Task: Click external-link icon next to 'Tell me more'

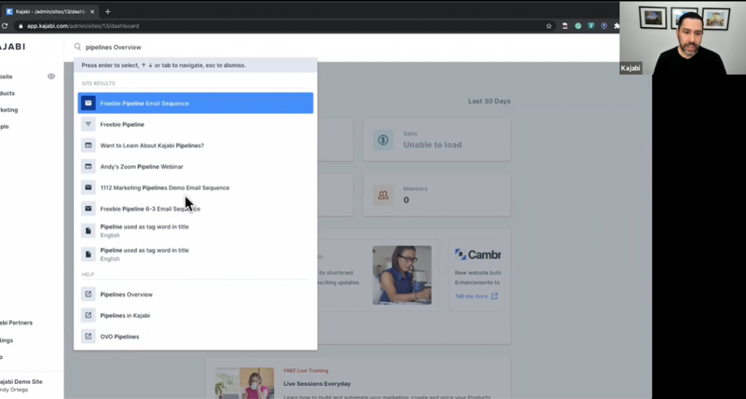Action: click(x=495, y=296)
